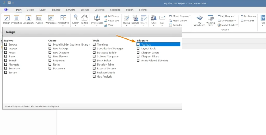Open the Workspace icon

(x=51, y=20)
